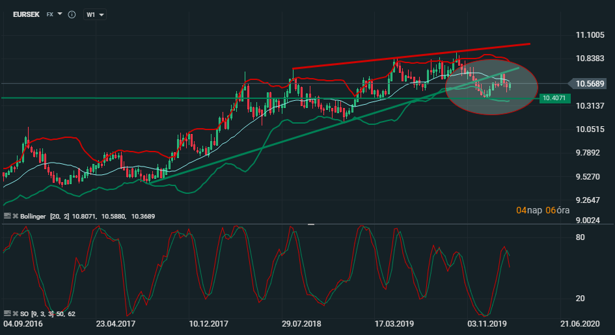Expand the FX category dropdown arrow
This screenshot has width=615, height=335.
point(60,14)
